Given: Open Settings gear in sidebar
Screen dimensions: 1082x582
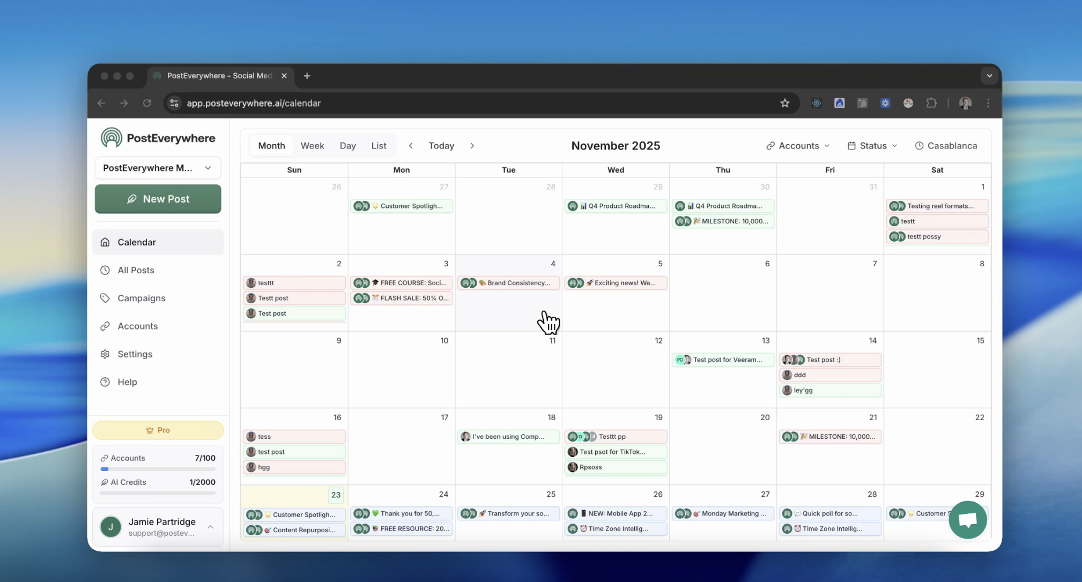Looking at the screenshot, I should click(105, 354).
